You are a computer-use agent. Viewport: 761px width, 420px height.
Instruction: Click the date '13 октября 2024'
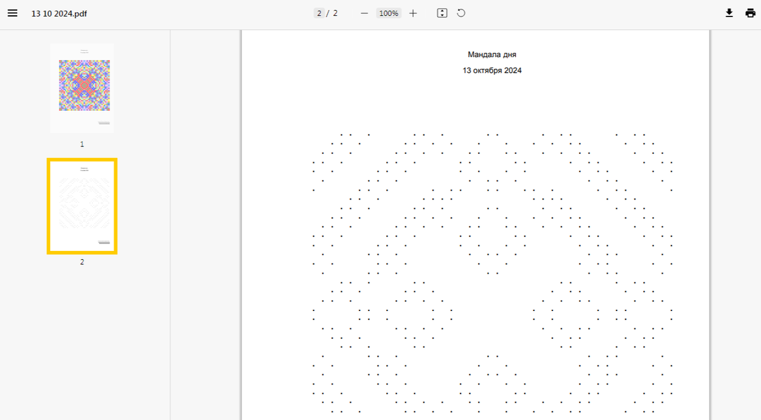[492, 71]
